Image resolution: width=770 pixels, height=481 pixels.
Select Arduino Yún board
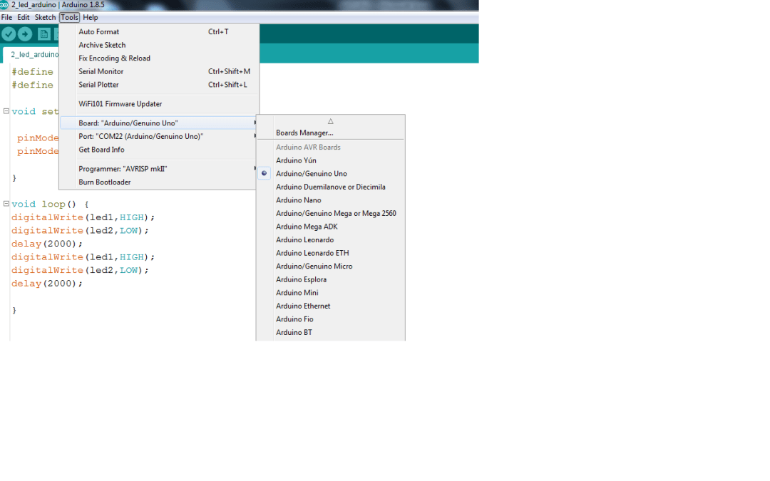(x=331, y=160)
